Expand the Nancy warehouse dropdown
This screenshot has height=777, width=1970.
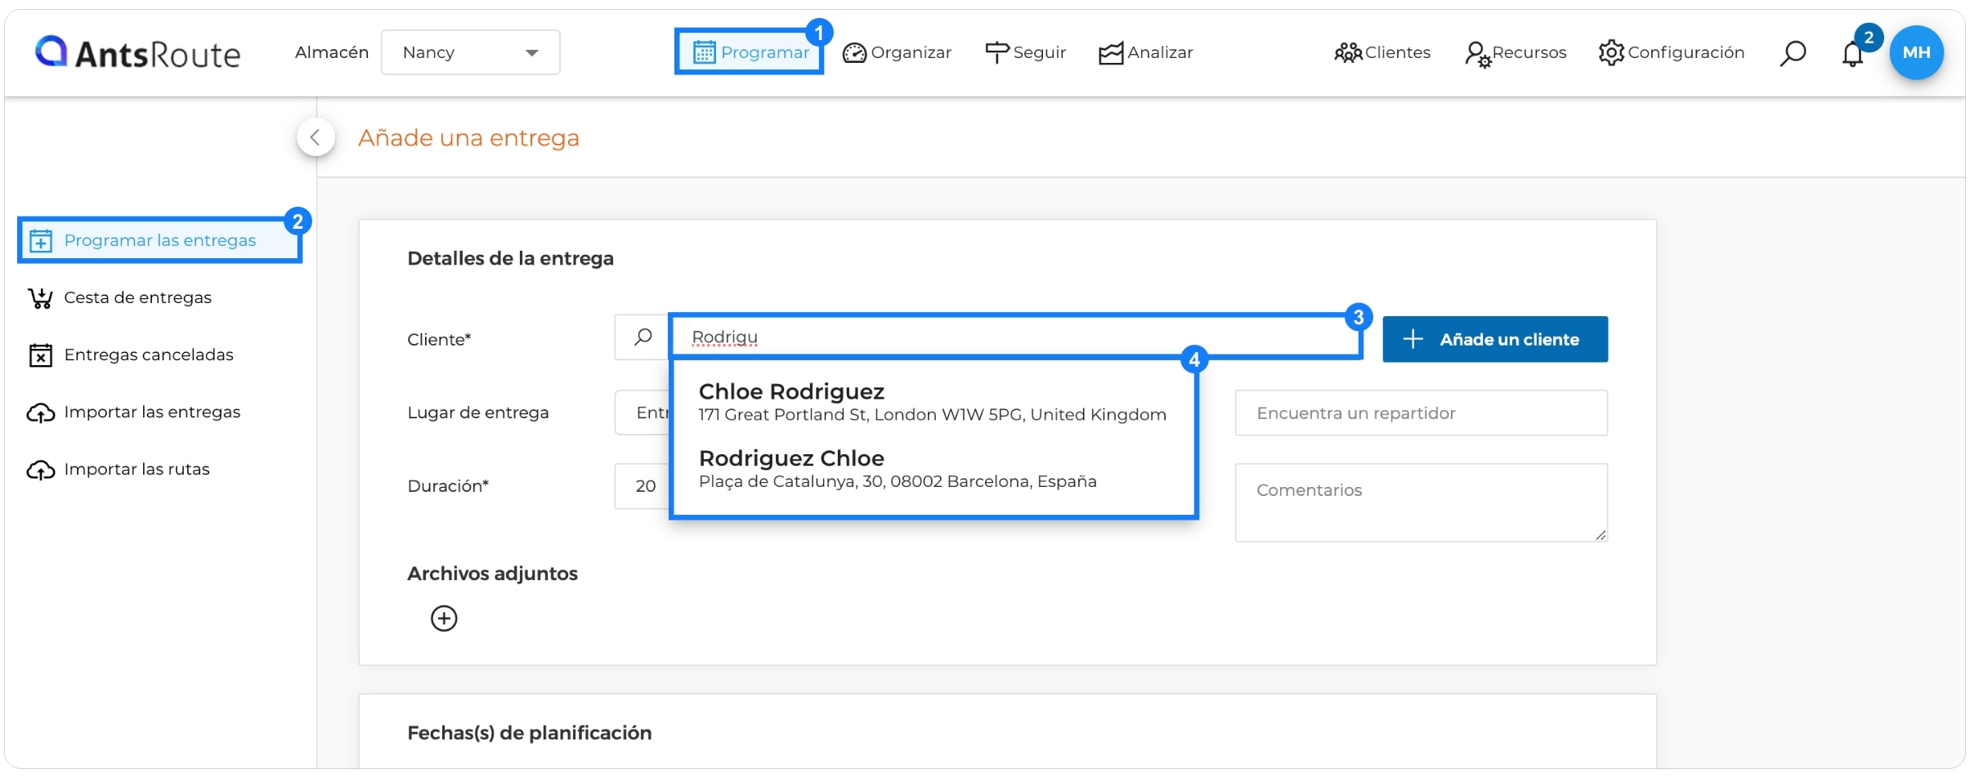point(471,52)
